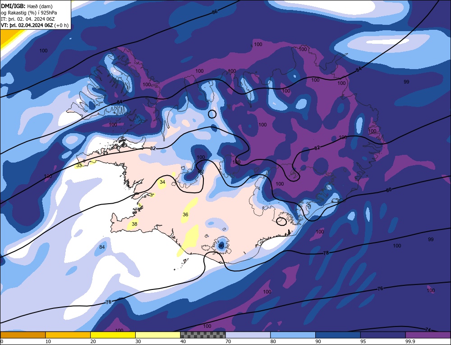Image resolution: width=451 pixels, height=345 pixels.
Task: Click the medium blue 90–95 legend swatch
Action: coord(338,335)
